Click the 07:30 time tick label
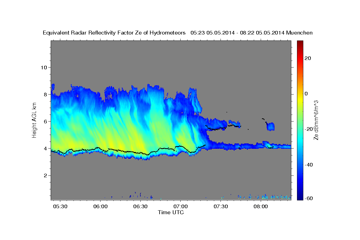Viewport: 360px width, 240px height. (x=221, y=207)
